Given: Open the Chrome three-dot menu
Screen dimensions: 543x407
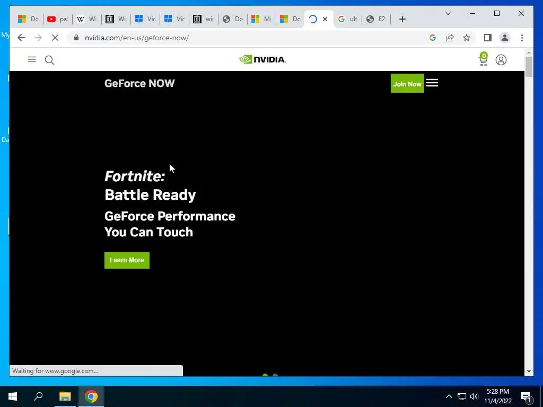Looking at the screenshot, I should 522,38.
